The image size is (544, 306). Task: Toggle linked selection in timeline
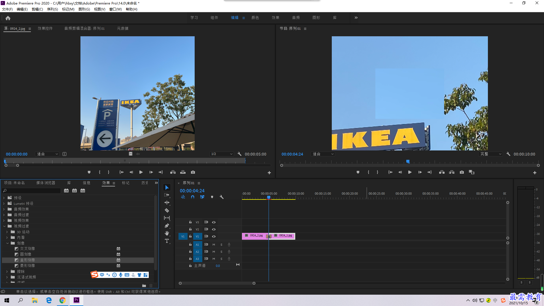202,197
